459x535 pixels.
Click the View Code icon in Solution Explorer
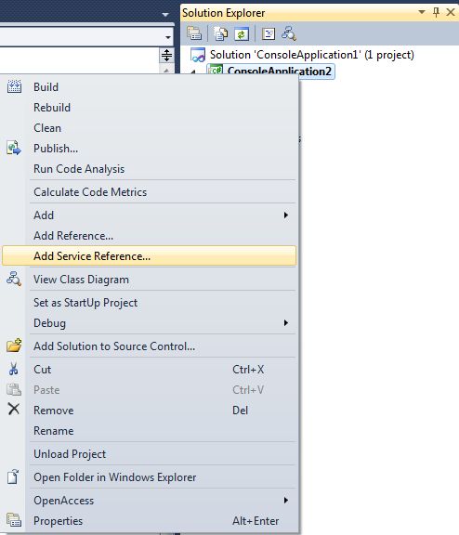pos(269,33)
